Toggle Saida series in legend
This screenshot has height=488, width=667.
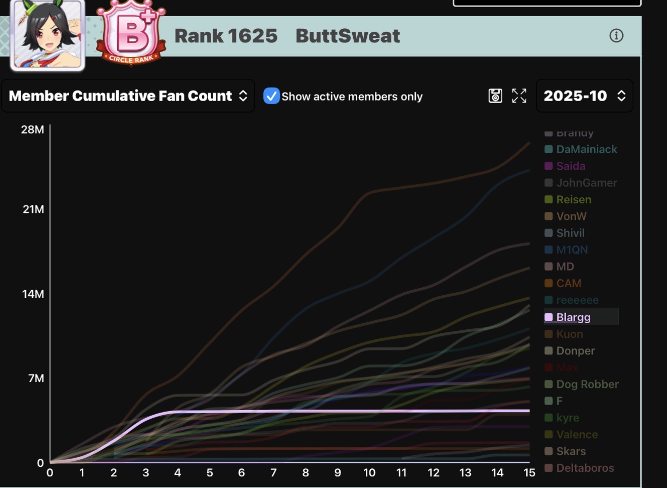(564, 166)
